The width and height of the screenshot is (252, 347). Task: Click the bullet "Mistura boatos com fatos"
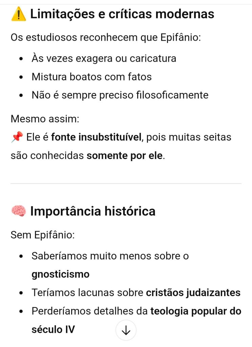pyautogui.click(x=91, y=77)
